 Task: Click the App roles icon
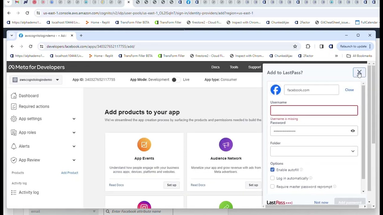(x=14, y=132)
